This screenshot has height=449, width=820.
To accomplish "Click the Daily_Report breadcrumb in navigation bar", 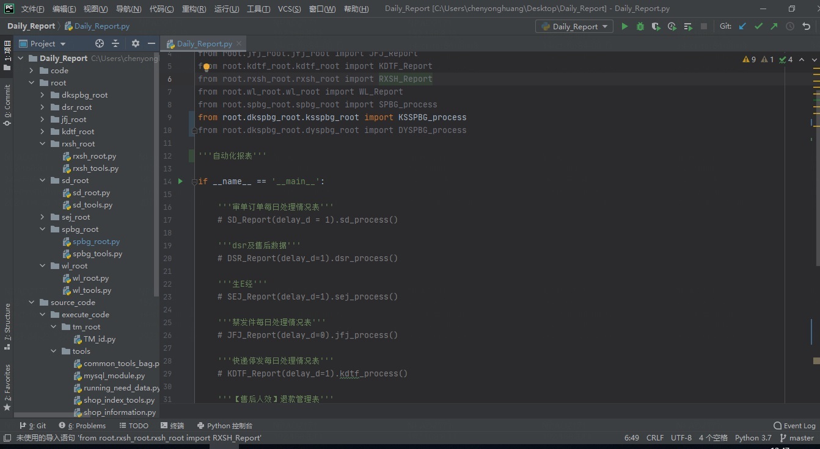I will click(x=31, y=26).
